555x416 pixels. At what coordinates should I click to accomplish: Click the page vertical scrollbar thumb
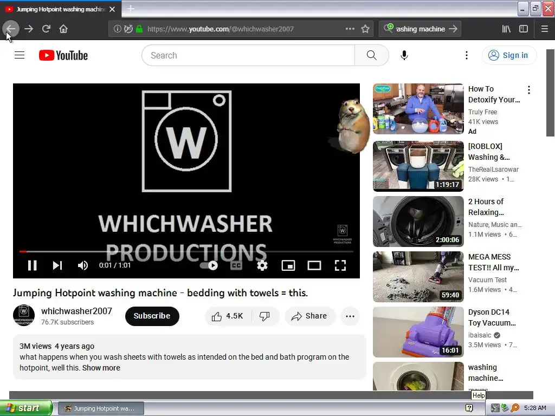point(550,93)
